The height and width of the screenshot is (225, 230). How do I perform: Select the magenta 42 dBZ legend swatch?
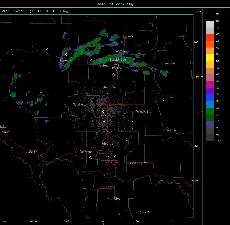click(210, 84)
